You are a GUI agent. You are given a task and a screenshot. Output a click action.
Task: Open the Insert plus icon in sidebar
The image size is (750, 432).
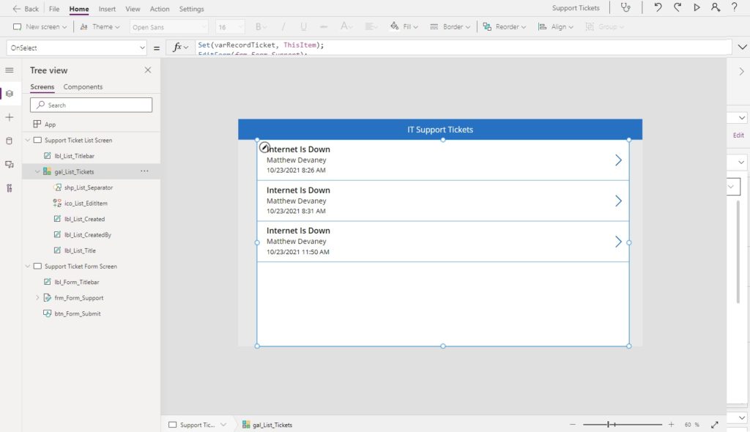(10, 117)
